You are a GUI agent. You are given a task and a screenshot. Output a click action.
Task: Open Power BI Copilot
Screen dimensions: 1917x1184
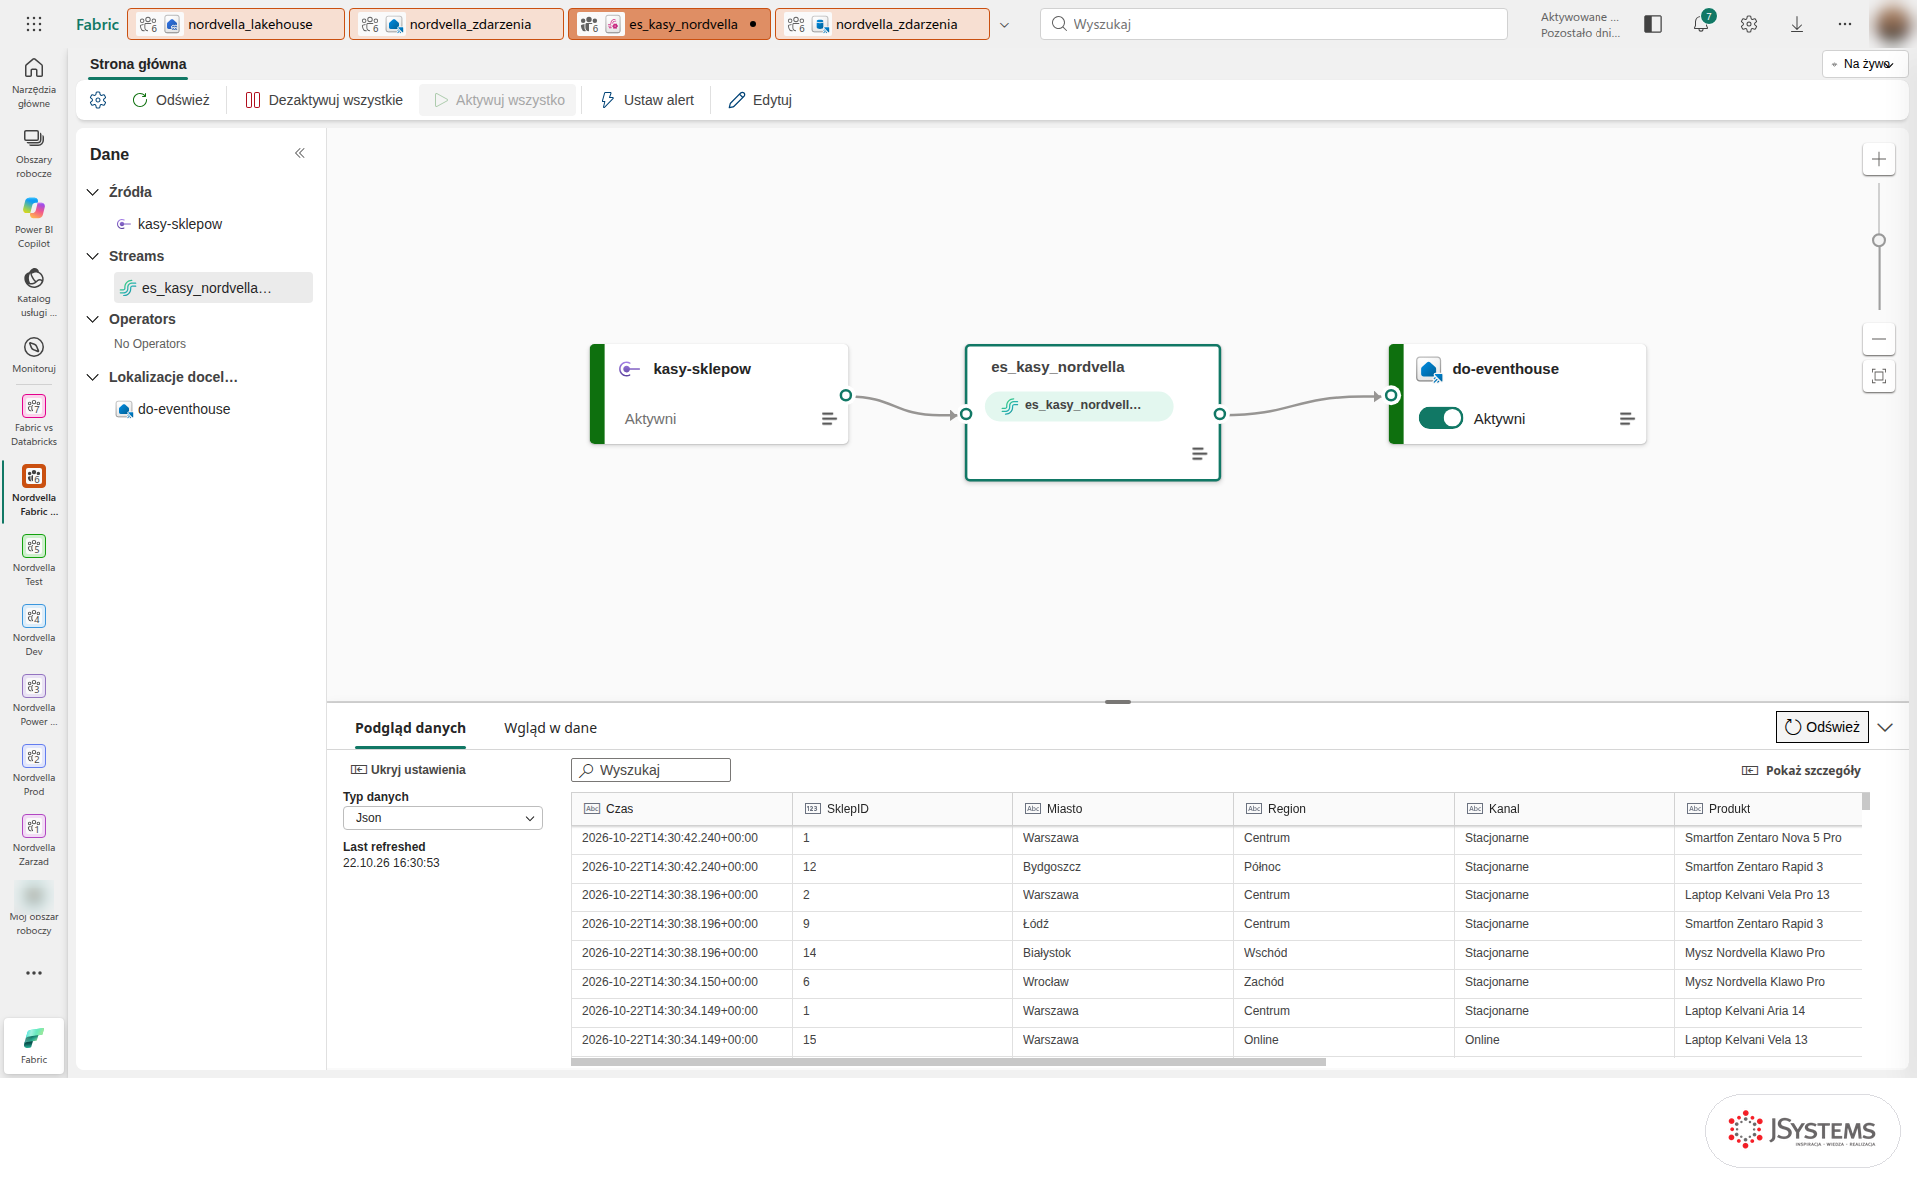(34, 222)
